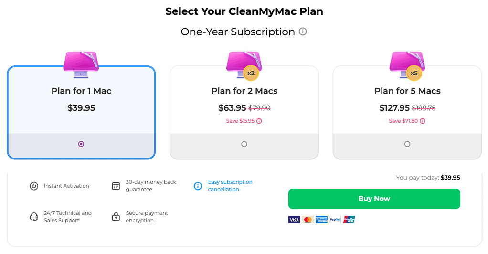Select the Plan for 5 Macs radio button
This screenshot has height=254, width=488.
click(407, 144)
